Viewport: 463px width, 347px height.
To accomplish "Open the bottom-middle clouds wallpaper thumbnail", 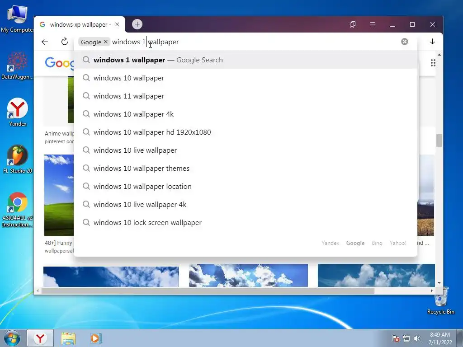I will (248, 275).
